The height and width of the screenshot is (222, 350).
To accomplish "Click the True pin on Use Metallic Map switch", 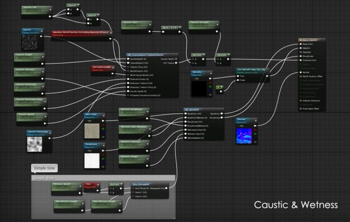I will coord(238,76).
